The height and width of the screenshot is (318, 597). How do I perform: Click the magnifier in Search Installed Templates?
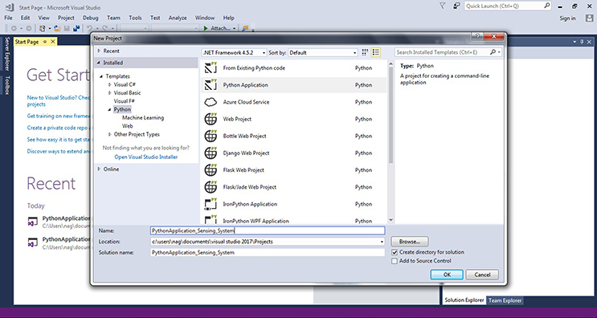[493, 52]
